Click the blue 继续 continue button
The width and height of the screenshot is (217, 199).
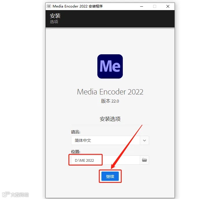pyautogui.click(x=110, y=176)
